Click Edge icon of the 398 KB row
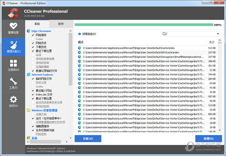The height and width of the screenshot is (156, 226). point(79,61)
